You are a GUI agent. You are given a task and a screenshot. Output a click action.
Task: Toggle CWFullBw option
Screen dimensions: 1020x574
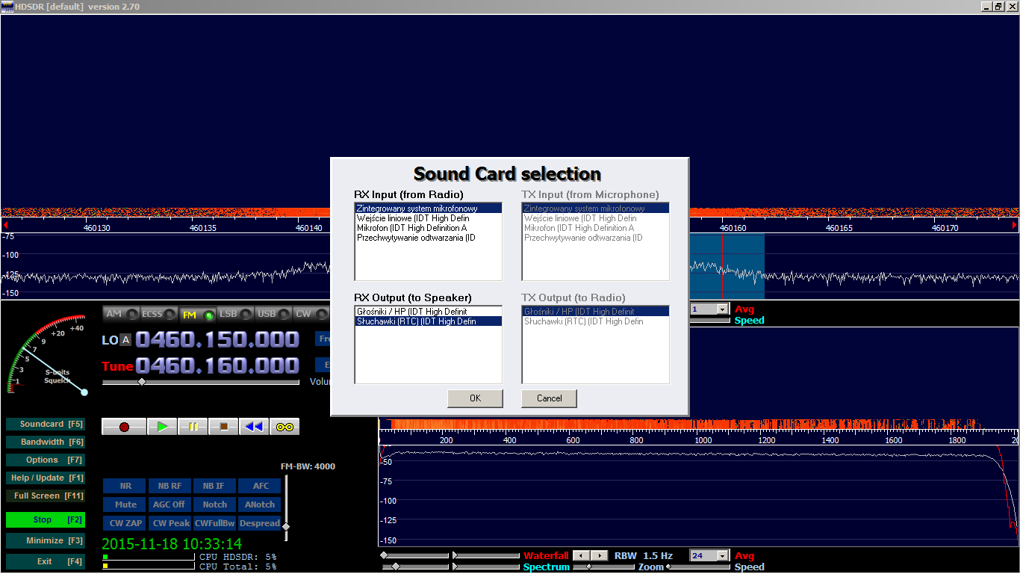214,523
